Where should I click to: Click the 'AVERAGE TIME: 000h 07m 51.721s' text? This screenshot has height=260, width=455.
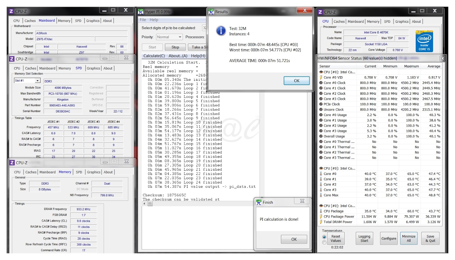(260, 61)
